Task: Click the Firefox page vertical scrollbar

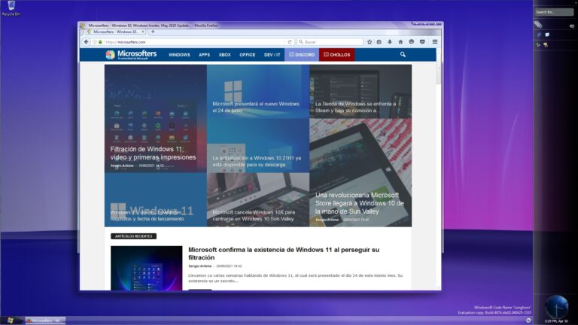Action: (439, 169)
